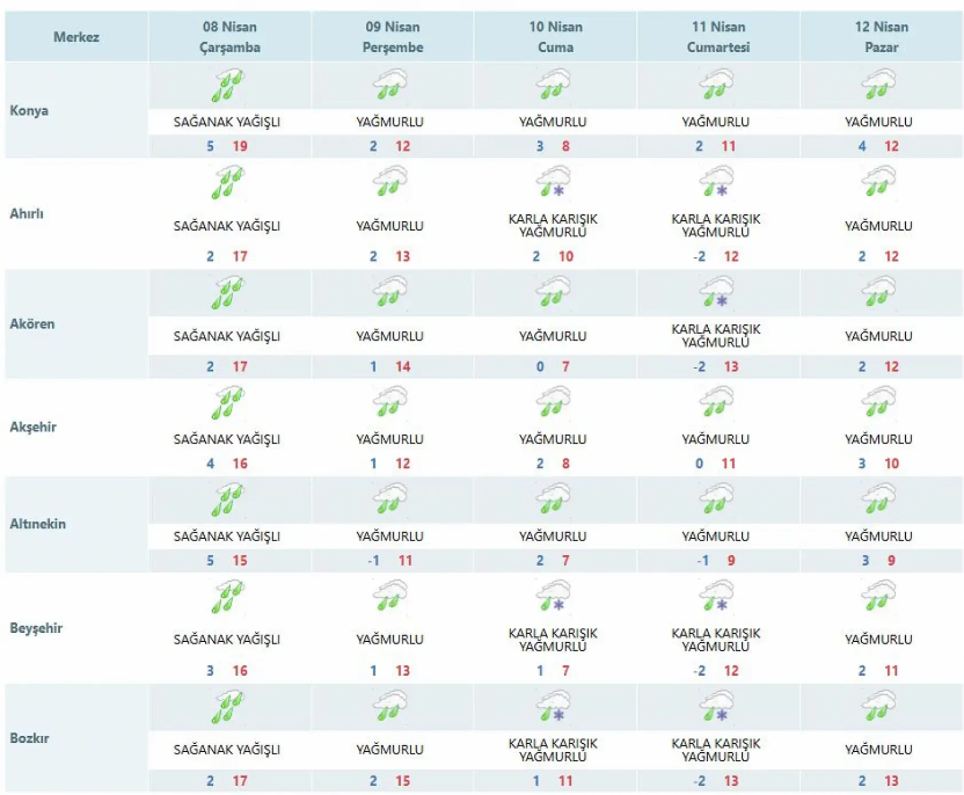Click Akören's sleet icon for 11 Nisan Cumartesi

[716, 292]
